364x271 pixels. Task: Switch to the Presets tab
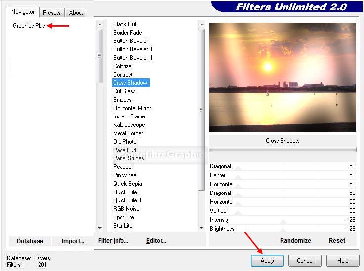51,13
